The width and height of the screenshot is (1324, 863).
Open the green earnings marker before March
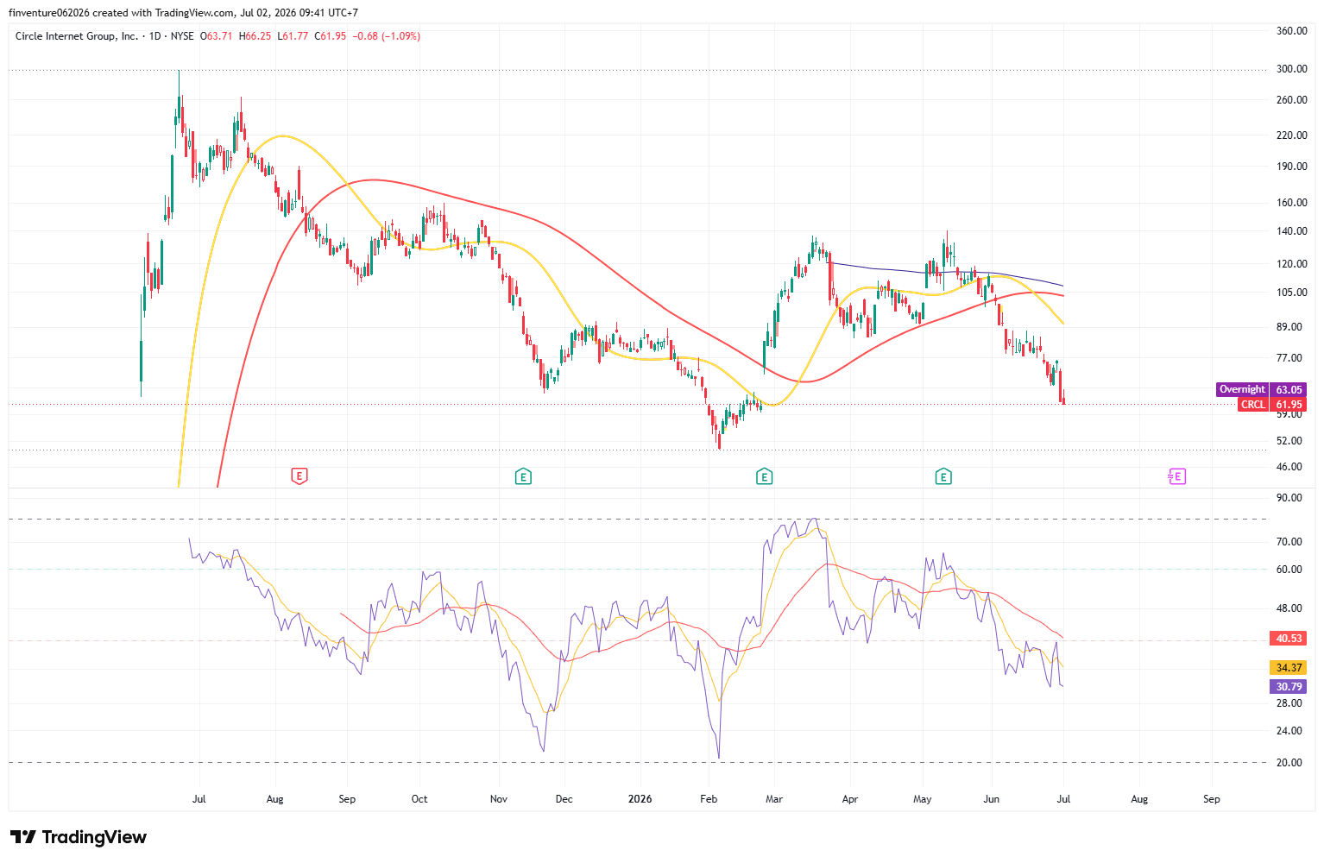764,476
